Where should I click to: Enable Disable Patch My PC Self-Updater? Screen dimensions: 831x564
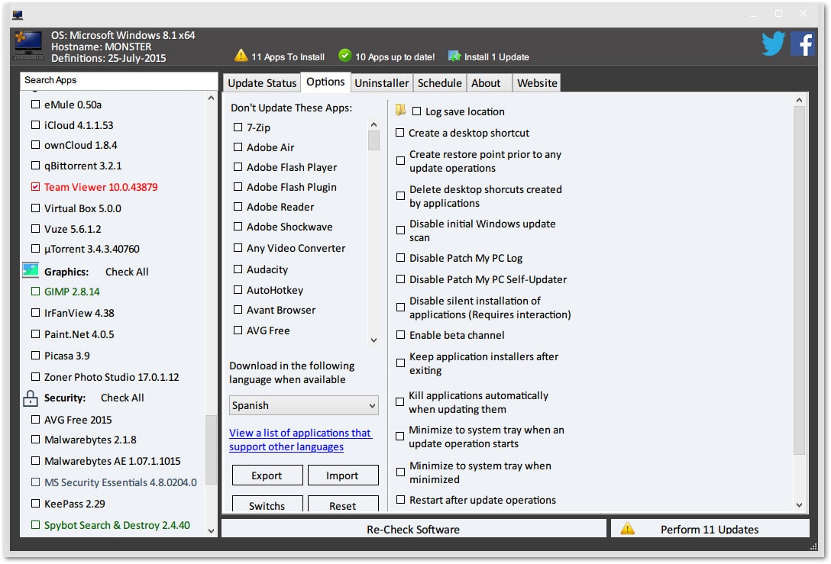(401, 279)
